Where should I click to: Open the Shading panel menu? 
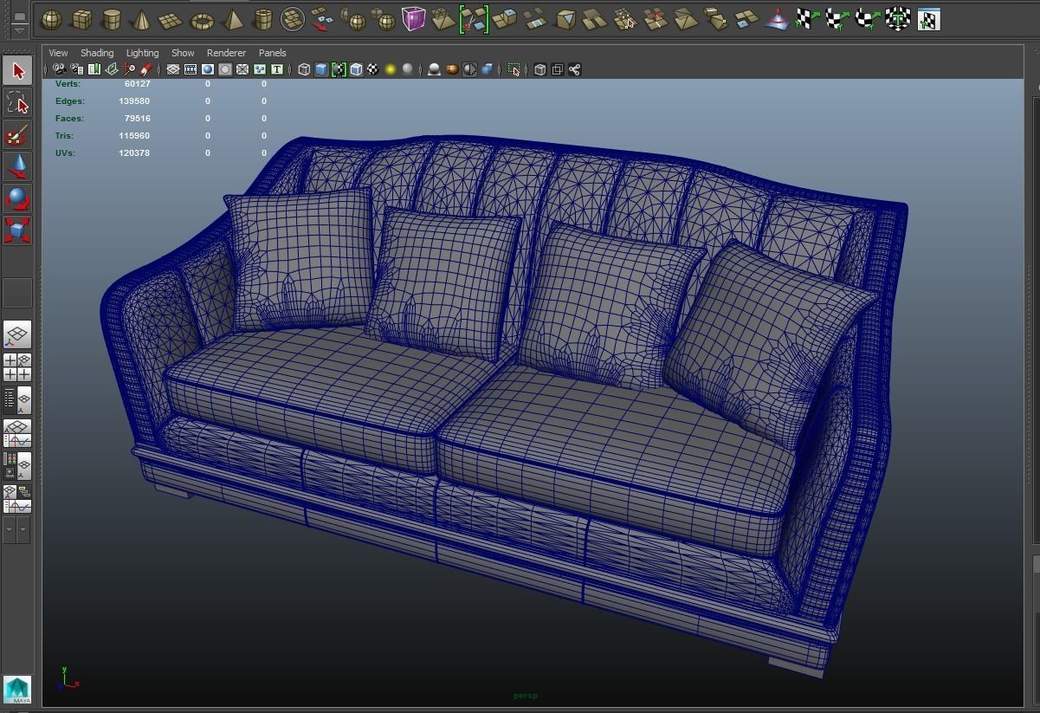pos(97,53)
